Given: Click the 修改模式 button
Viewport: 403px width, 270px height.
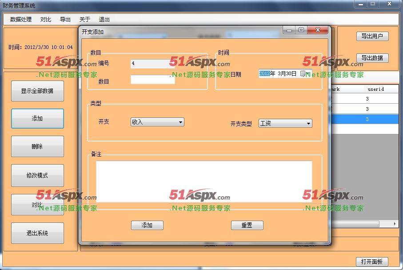Looking at the screenshot, I should click(x=37, y=175).
